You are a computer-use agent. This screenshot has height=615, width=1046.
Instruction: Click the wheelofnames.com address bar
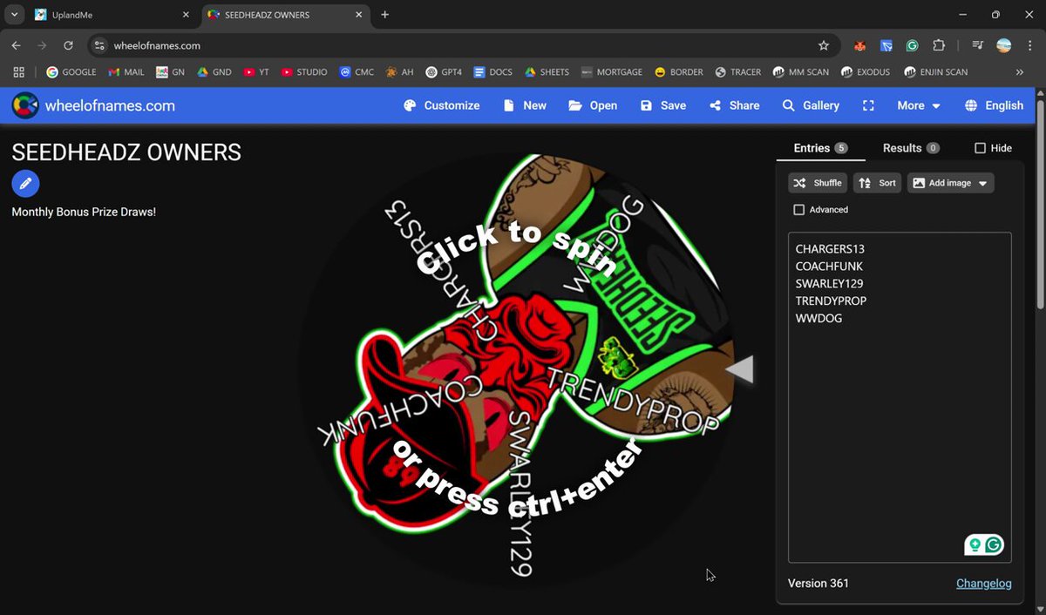(x=462, y=45)
